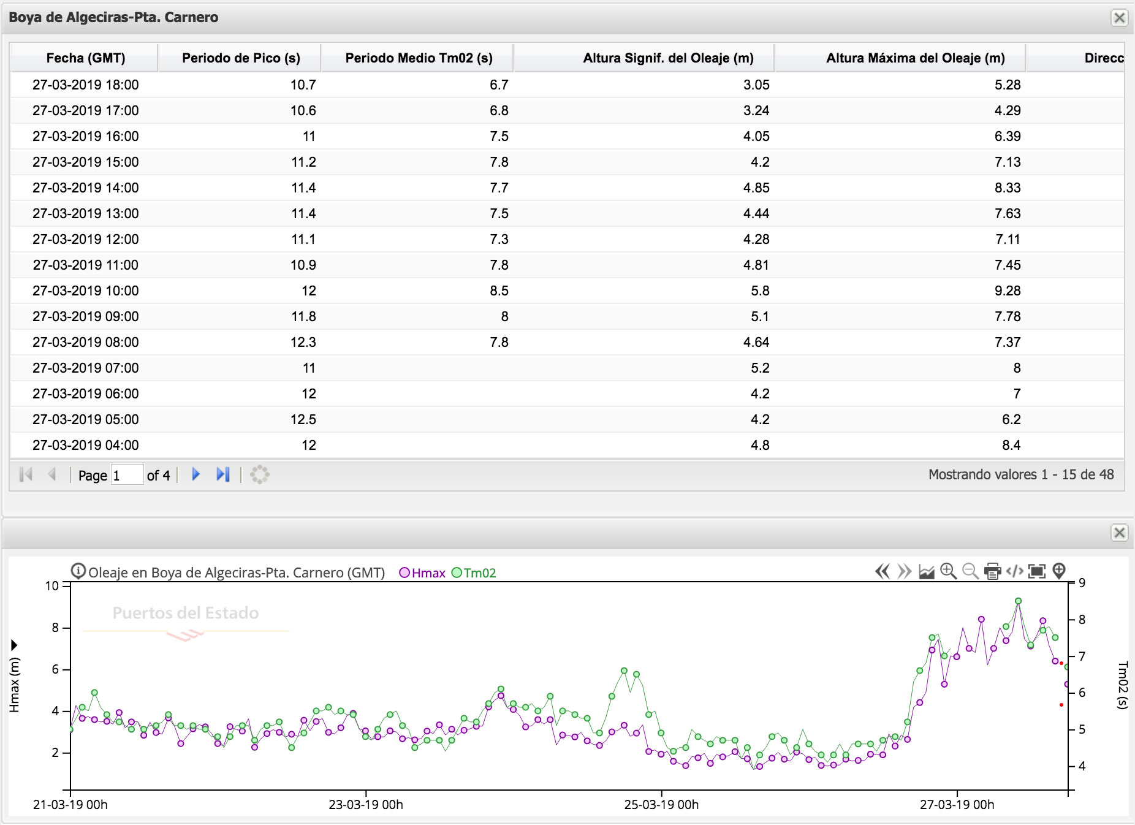Screen dimensions: 1135x825
Task: Sort by the partially visible Direcc column
Action: coord(1076,58)
